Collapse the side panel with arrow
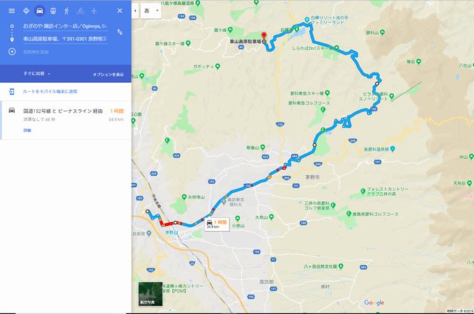 pos(135,11)
